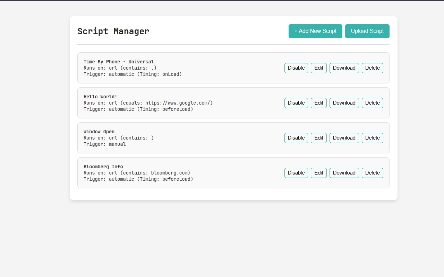This screenshot has height=277, width=444.
Task: Edit the Hello World! script
Action: [318, 103]
